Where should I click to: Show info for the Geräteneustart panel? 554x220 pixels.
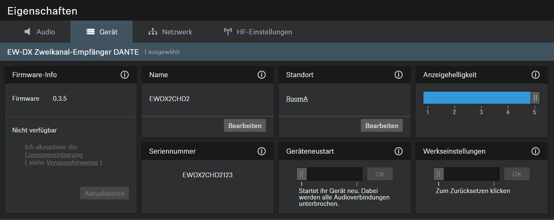click(398, 151)
